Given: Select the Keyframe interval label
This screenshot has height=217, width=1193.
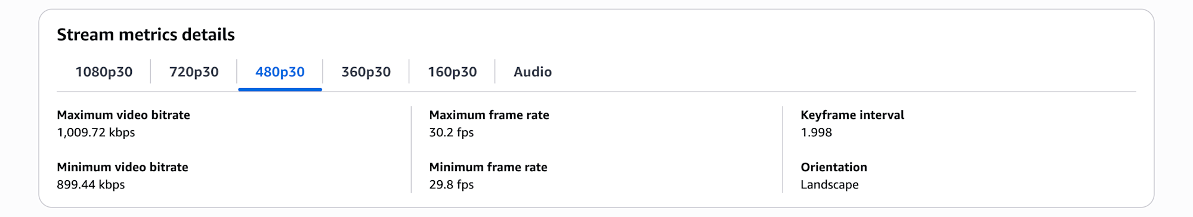Looking at the screenshot, I should tap(852, 115).
